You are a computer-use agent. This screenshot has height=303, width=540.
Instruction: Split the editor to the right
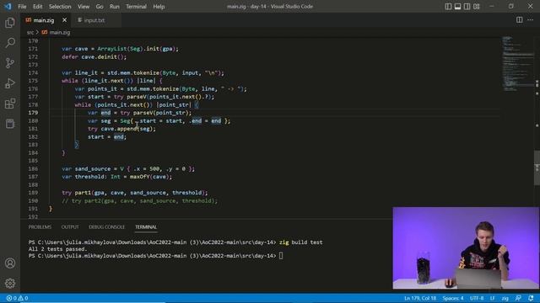(519, 20)
